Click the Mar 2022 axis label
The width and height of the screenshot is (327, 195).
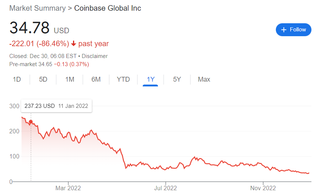click(68, 188)
